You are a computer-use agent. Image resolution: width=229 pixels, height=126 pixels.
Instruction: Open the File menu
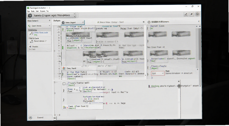(x=28, y=11)
